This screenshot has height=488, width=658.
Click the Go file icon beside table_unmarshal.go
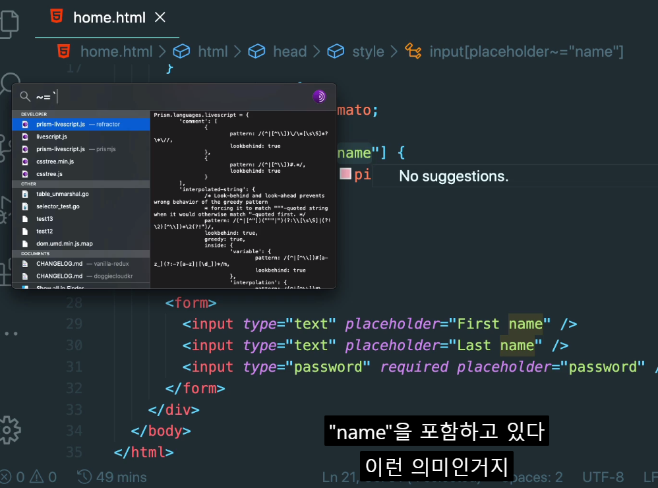tap(25, 194)
